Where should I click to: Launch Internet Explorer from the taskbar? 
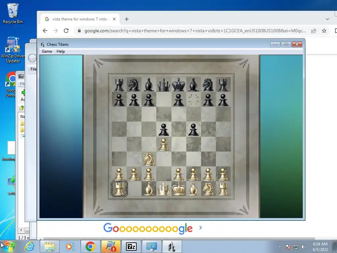coord(29,246)
